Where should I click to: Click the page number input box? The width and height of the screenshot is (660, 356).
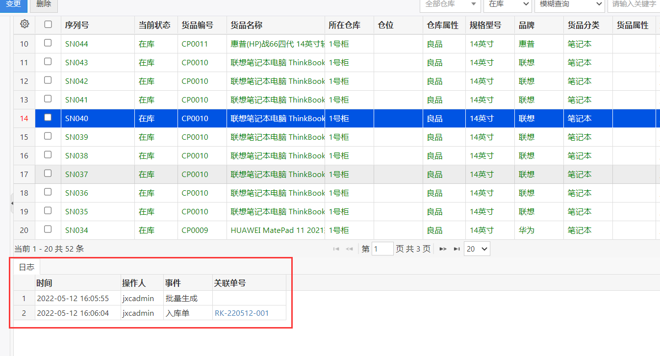click(382, 249)
